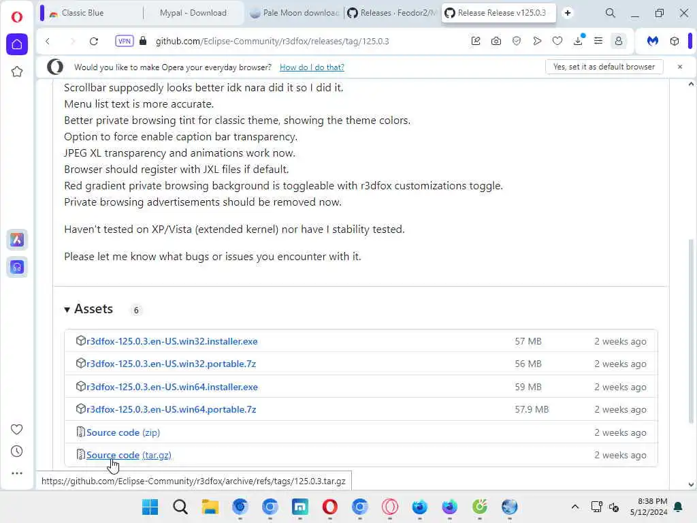The height and width of the screenshot is (523, 697).
Task: Go back to previous page
Action: tap(48, 42)
